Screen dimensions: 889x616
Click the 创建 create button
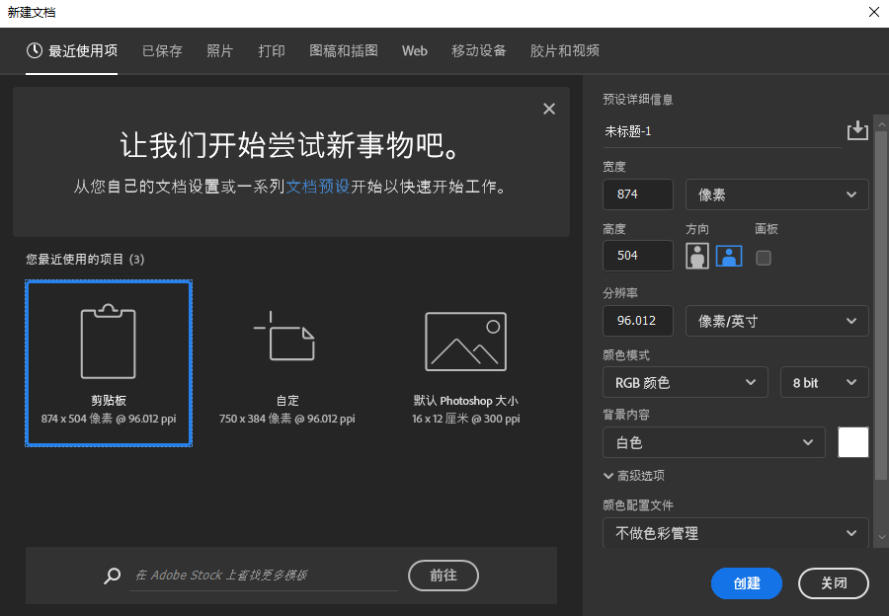pos(747,583)
